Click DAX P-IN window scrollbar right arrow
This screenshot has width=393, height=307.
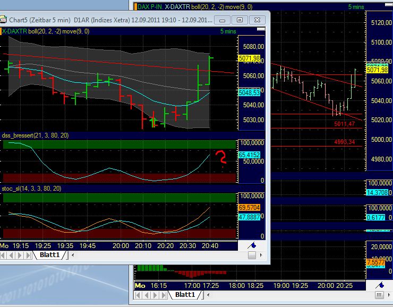tap(389, 295)
